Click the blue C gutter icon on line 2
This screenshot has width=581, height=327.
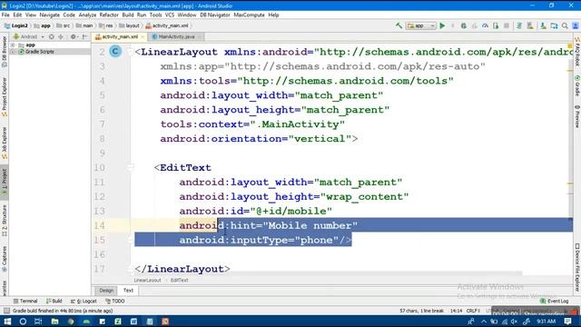[x=115, y=52]
